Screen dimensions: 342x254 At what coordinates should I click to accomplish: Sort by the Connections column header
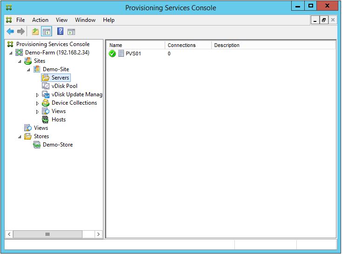pyautogui.click(x=188, y=45)
